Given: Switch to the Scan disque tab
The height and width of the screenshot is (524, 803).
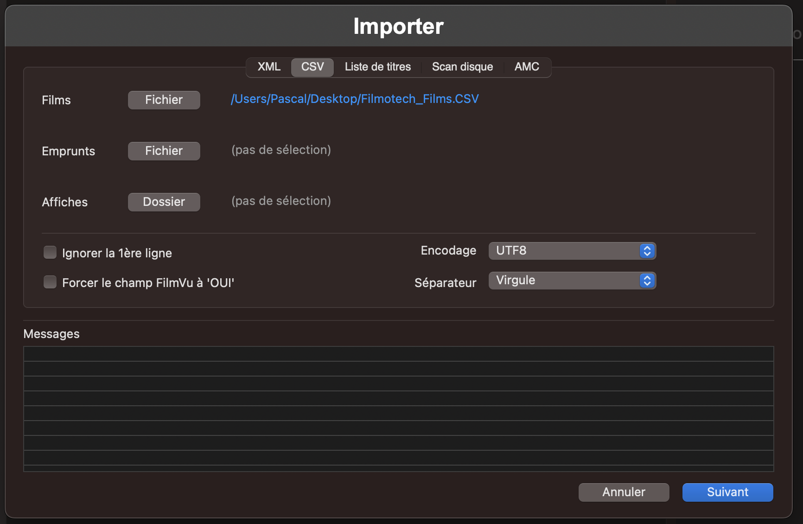Looking at the screenshot, I should [x=462, y=67].
